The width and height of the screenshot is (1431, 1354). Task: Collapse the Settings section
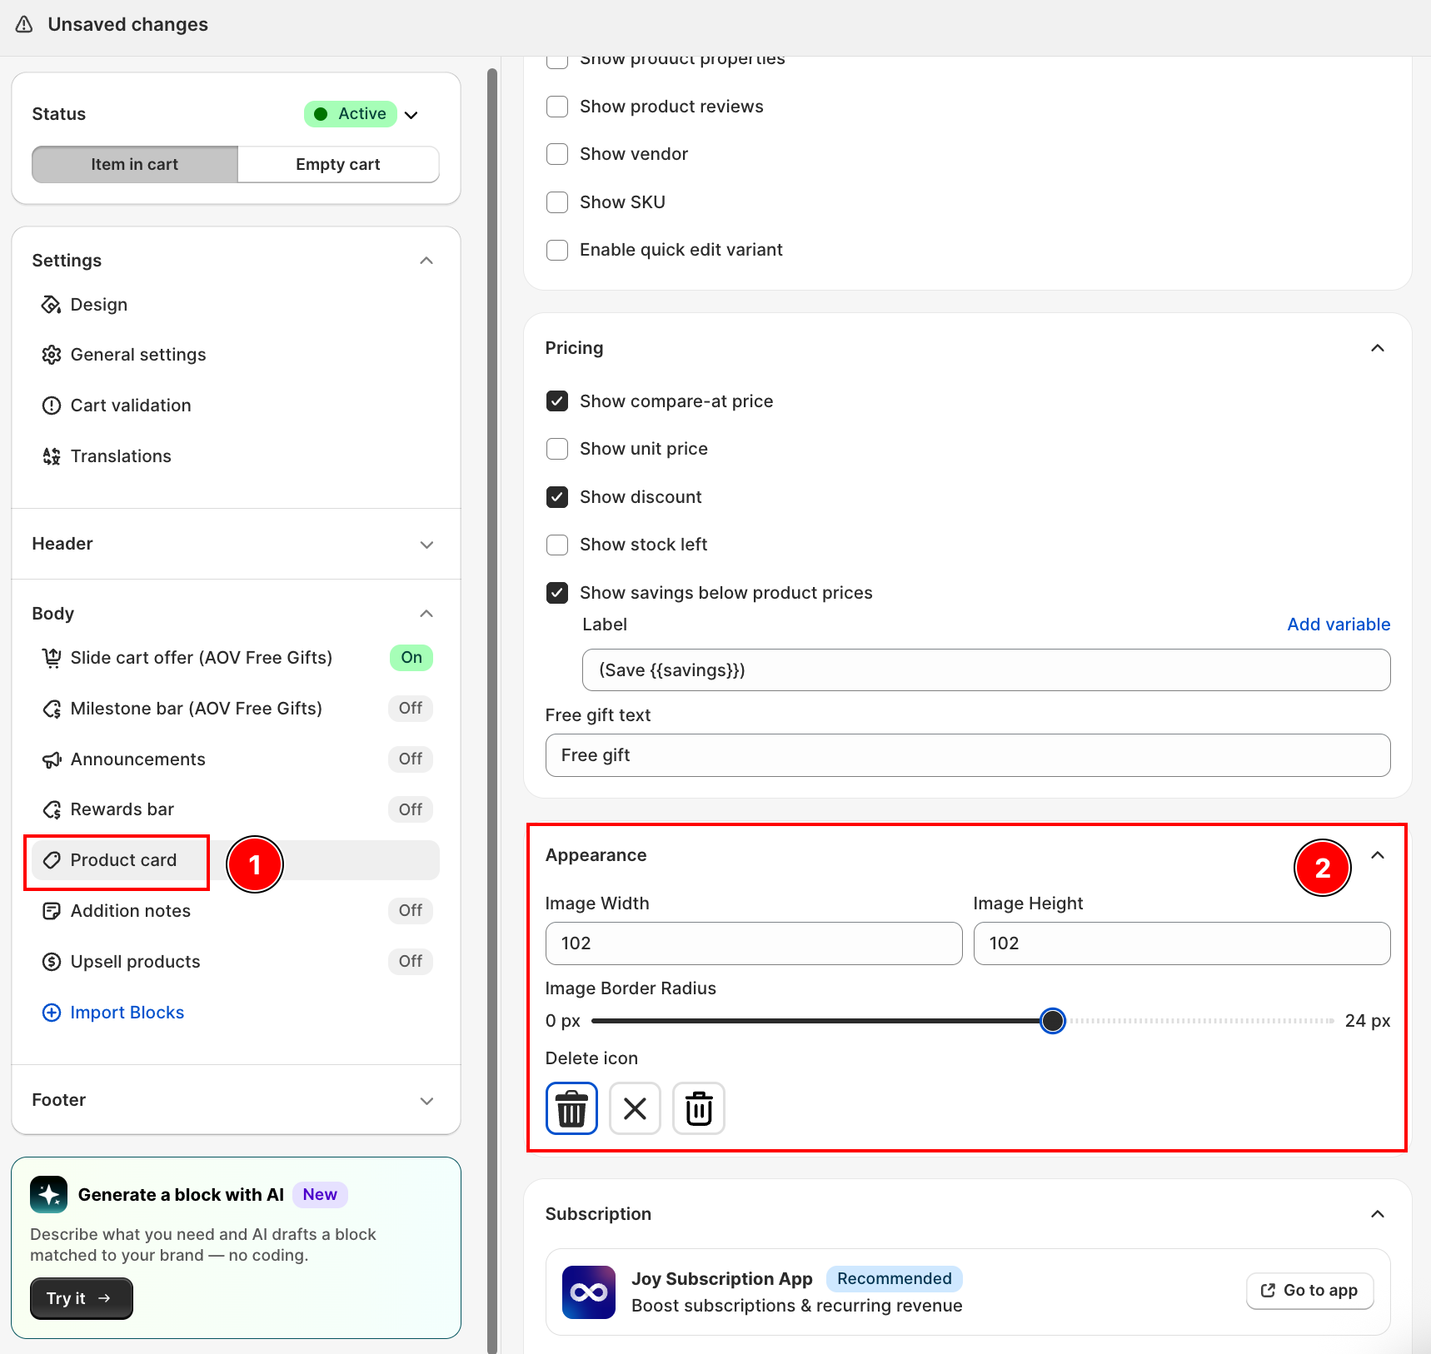click(x=426, y=261)
